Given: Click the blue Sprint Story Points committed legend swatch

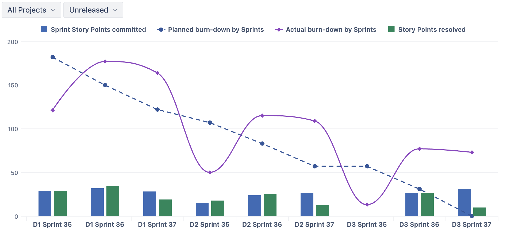Looking at the screenshot, I should (x=43, y=29).
